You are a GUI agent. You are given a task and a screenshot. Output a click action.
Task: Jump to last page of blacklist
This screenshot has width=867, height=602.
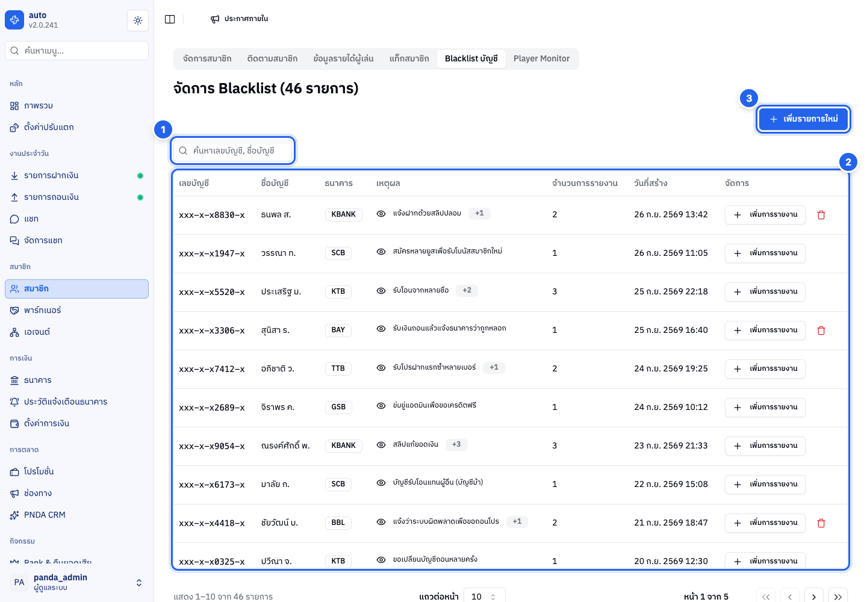pos(838,597)
